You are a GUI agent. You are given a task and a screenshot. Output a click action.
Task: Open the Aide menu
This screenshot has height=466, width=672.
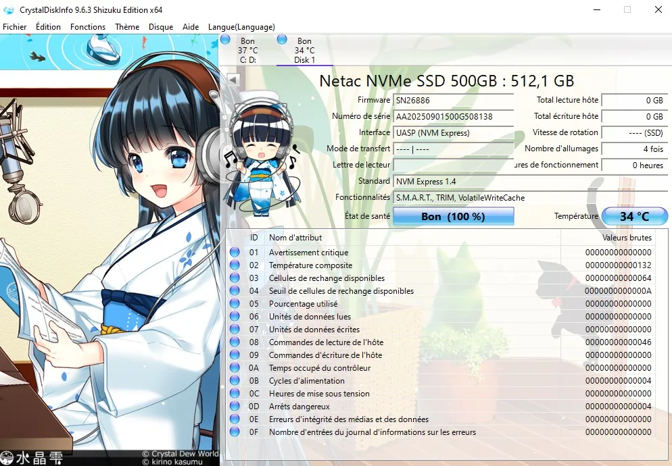pos(190,26)
